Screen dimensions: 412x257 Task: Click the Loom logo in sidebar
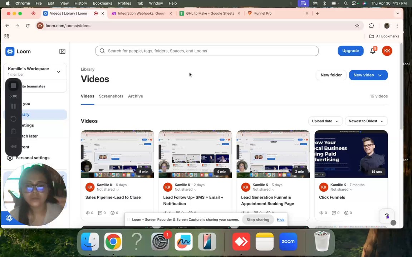click(x=10, y=51)
